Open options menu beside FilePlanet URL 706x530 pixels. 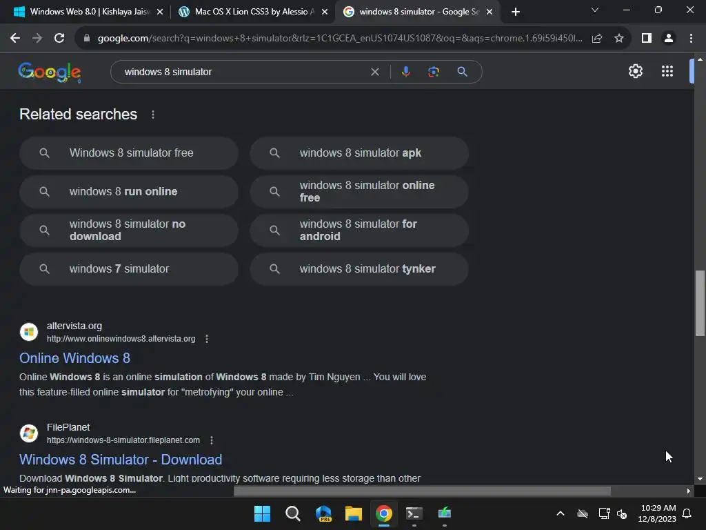click(212, 440)
